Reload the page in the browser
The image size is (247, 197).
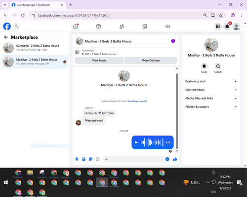pyautogui.click(x=23, y=15)
